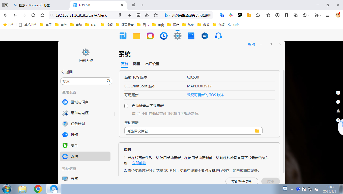This screenshot has height=194, width=343.
Task: Launch the Docker application
Action: pos(205,36)
